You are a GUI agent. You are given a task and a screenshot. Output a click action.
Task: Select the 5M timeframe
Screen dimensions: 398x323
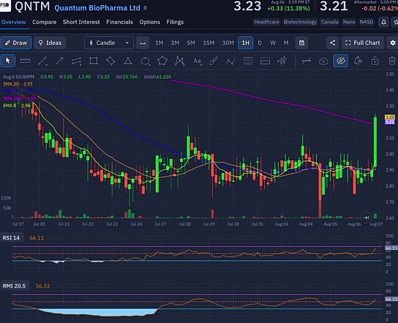click(x=191, y=43)
